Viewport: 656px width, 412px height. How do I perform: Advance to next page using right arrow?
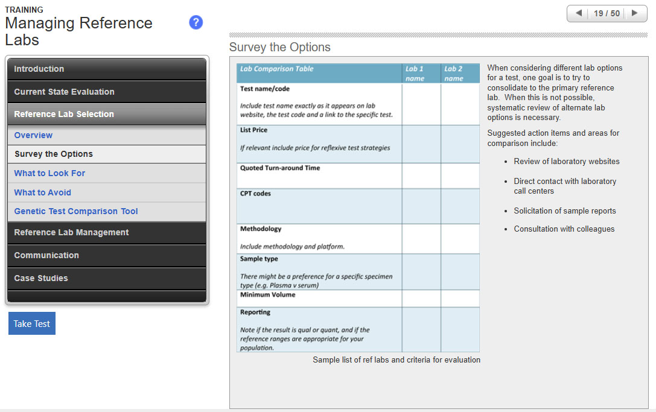tap(634, 13)
